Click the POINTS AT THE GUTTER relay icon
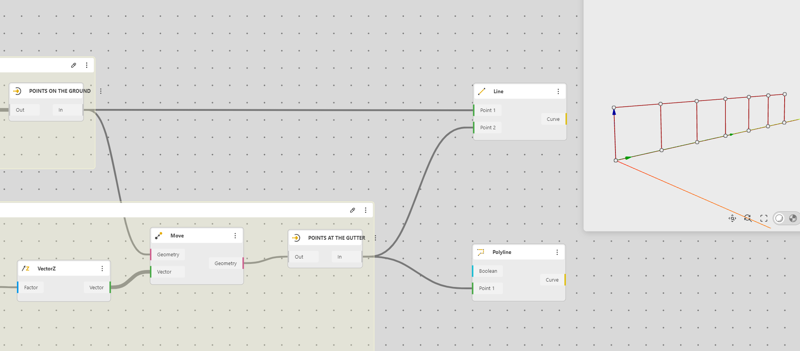 [296, 238]
